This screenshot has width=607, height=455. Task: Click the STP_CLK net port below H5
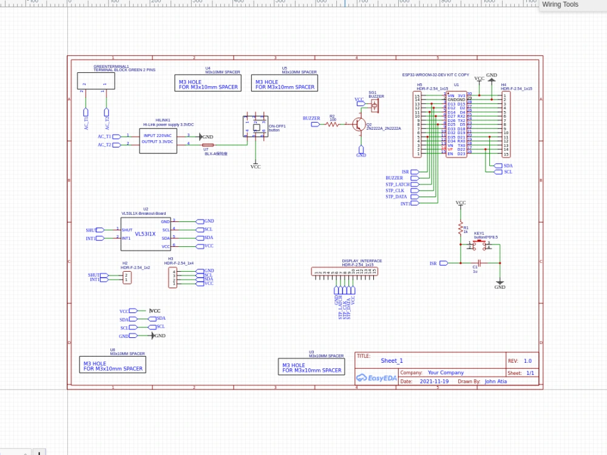415,190
